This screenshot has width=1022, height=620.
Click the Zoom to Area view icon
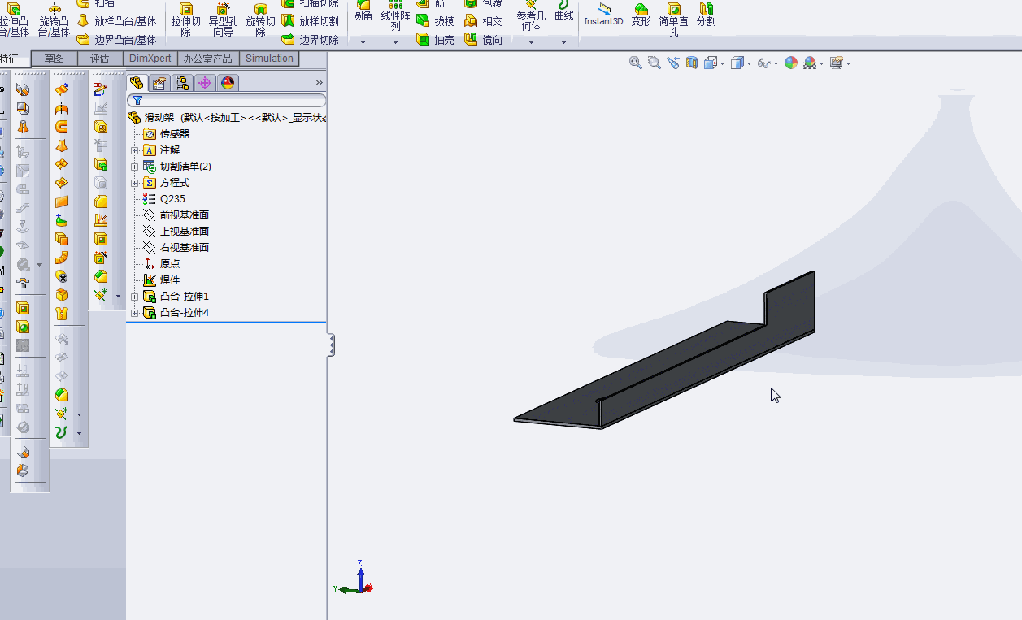pyautogui.click(x=655, y=63)
